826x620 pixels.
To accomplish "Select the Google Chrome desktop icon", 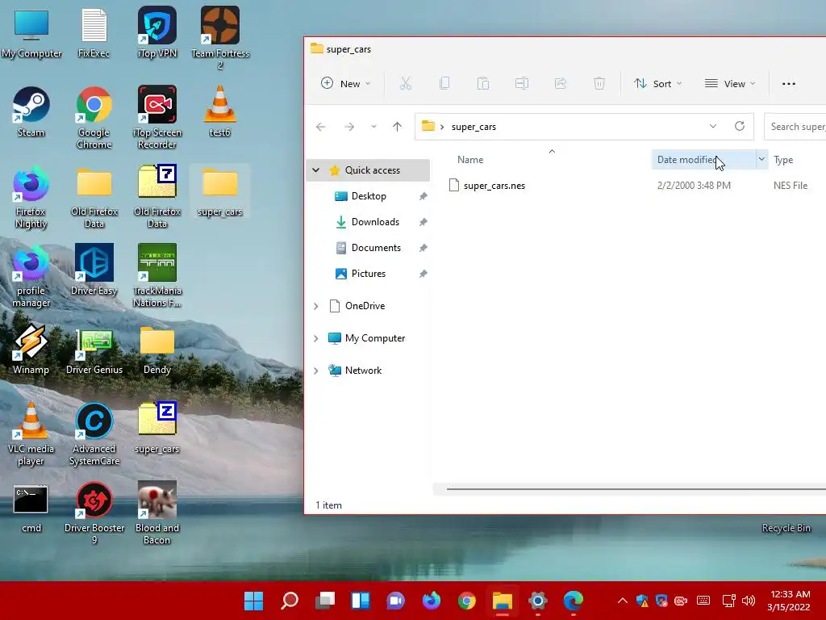I will [94, 118].
